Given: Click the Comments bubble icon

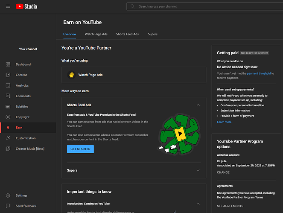Looking at the screenshot, I should 8,96.
